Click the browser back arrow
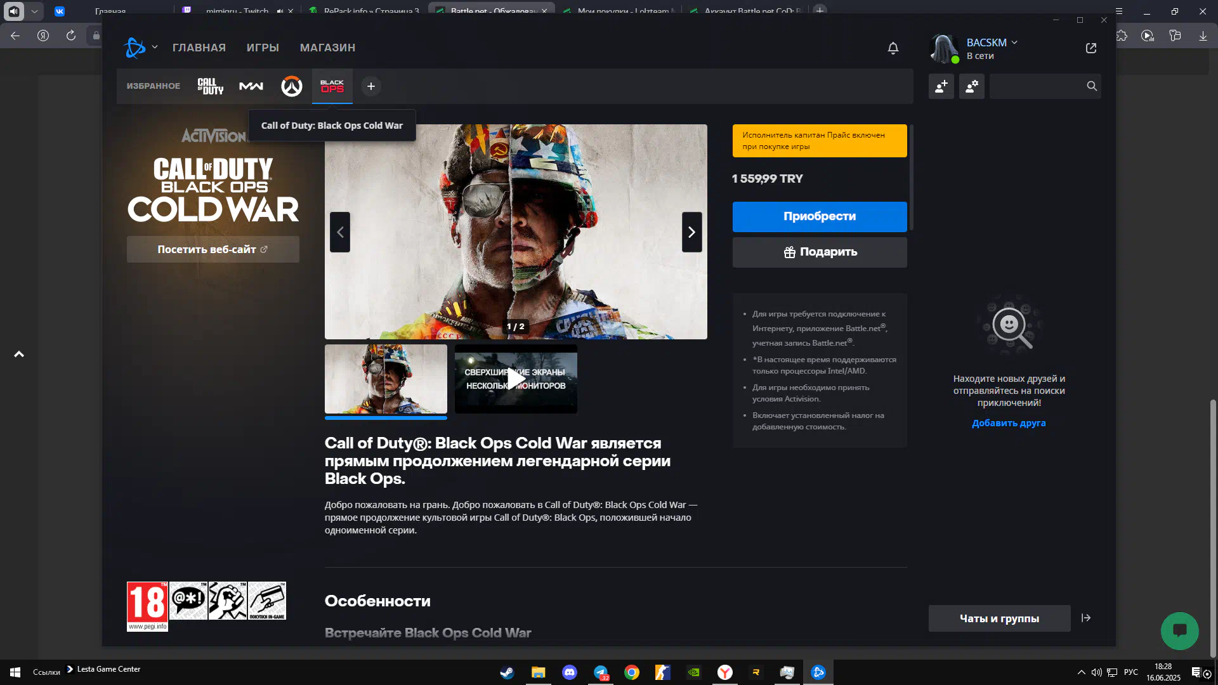The height and width of the screenshot is (685, 1218). (x=15, y=36)
